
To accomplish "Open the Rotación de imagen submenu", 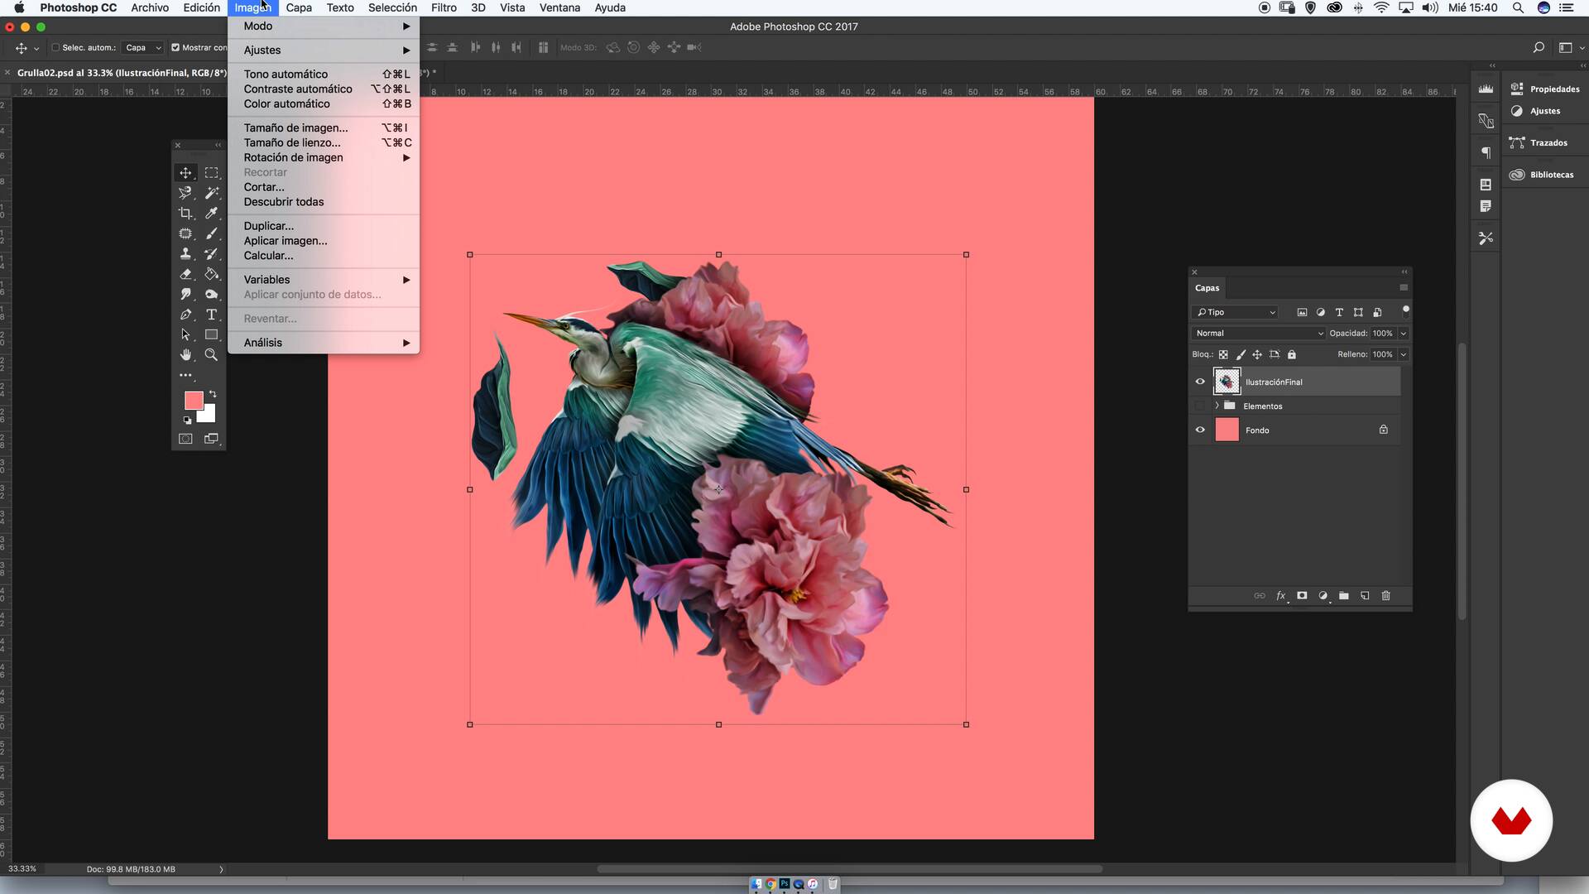I will [324, 157].
